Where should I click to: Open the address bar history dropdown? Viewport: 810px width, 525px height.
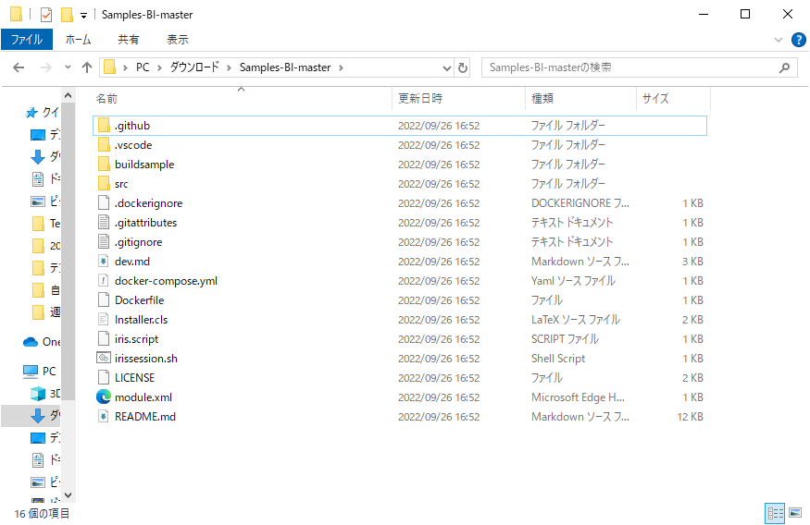coord(446,67)
